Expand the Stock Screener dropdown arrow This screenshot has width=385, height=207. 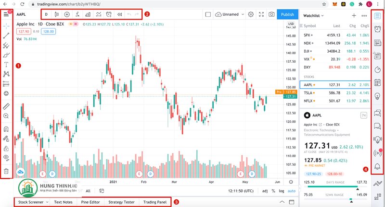click(47, 202)
